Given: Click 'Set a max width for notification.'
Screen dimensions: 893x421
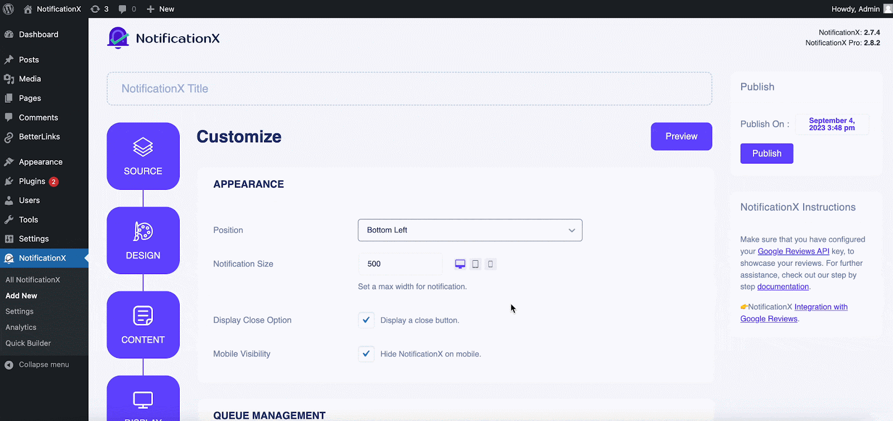Looking at the screenshot, I should (412, 286).
